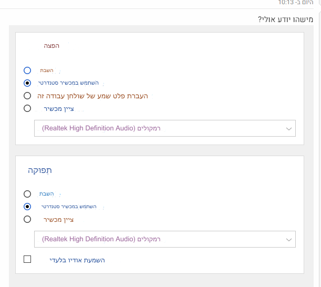Enable the 'השמעת אודיו בלעדי' checkbox
Viewport: 321px width, 287px height.
27,259
